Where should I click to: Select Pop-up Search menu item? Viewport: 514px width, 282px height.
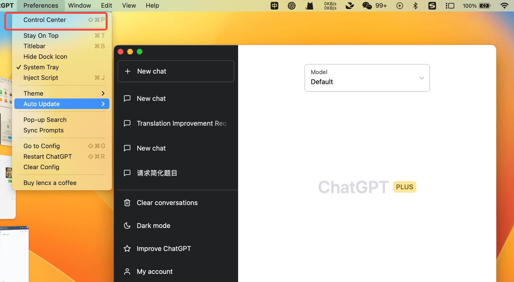[62, 120]
